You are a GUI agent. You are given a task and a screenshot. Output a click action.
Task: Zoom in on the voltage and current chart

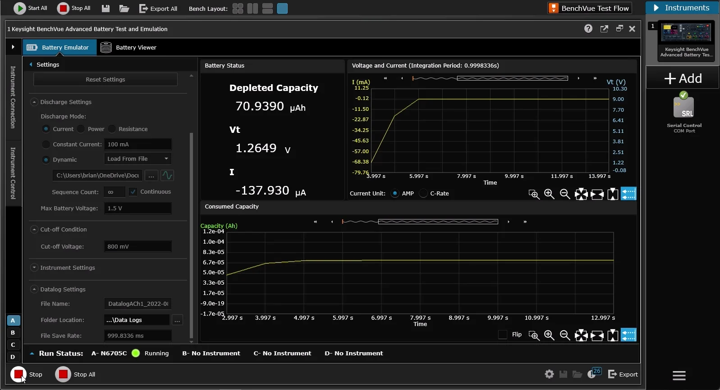pyautogui.click(x=549, y=194)
